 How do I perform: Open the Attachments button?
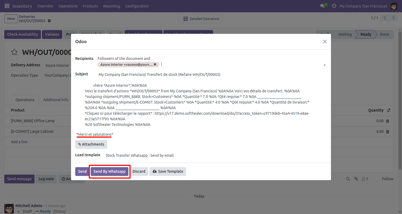coord(91,144)
